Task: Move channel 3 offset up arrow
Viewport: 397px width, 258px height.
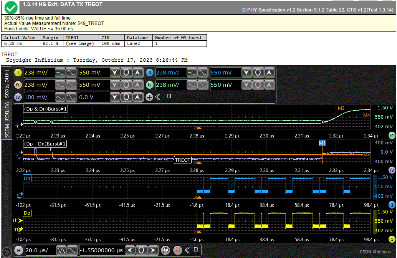Action: [x=269, y=73]
